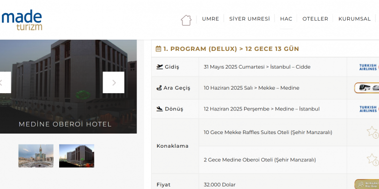
Task: Open the KURUMSAL menu
Action: click(354, 19)
